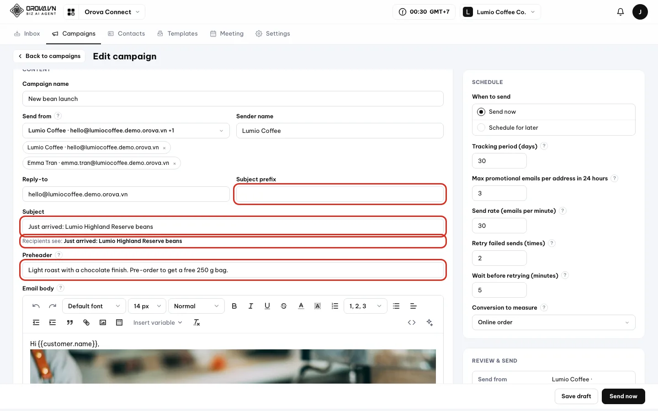Remove the Emma Tran sender chip
This screenshot has width=658, height=411.
[175, 163]
